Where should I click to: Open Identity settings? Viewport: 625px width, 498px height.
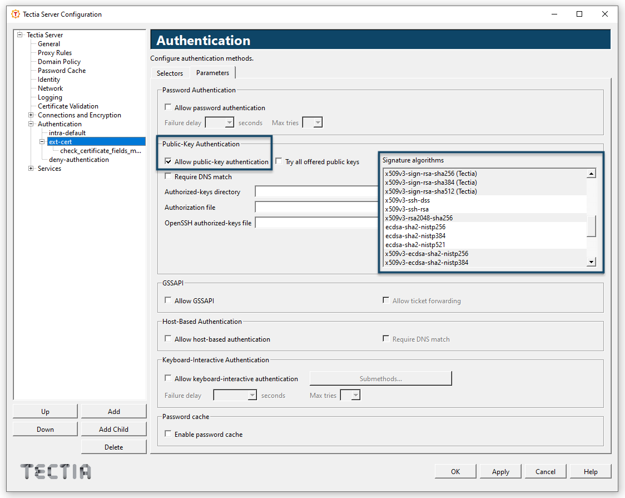[x=48, y=80]
